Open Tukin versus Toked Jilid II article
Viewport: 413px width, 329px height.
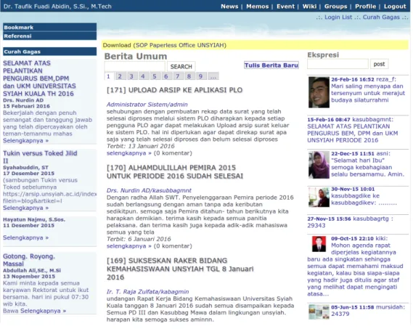click(x=40, y=157)
